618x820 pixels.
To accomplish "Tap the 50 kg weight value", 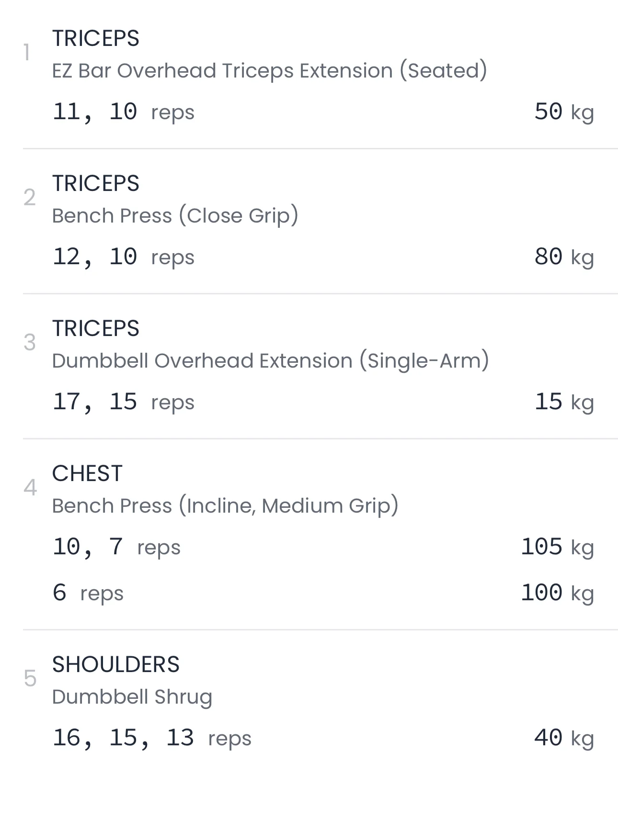I will coord(564,112).
